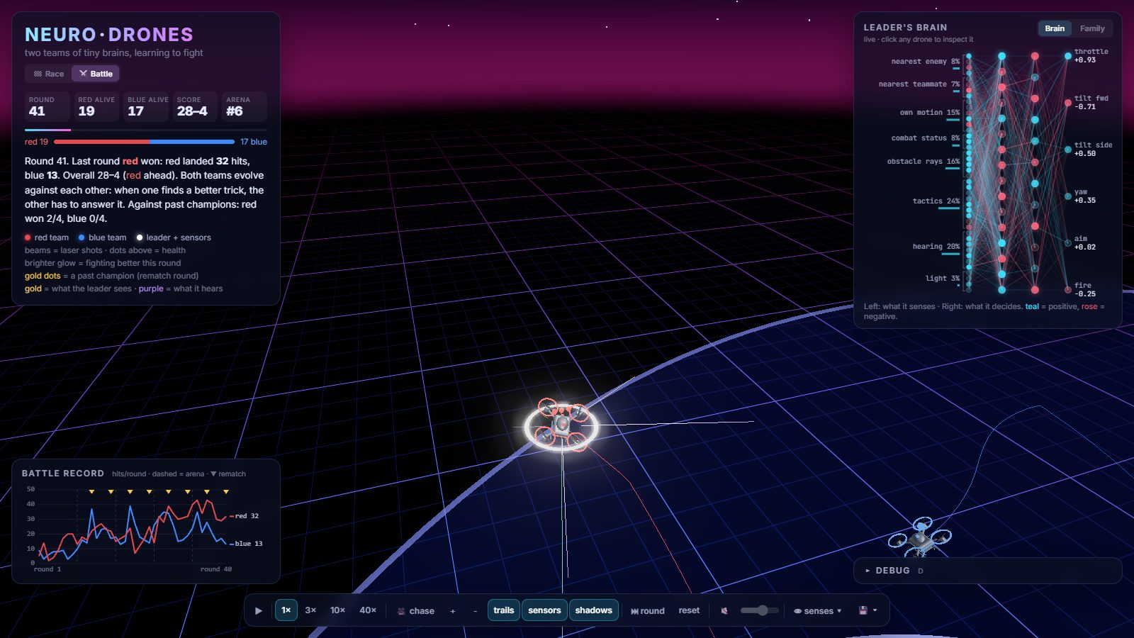Click the 'hearing 20%' input label
Viewport: 1134px width, 638px height.
pyautogui.click(x=936, y=247)
